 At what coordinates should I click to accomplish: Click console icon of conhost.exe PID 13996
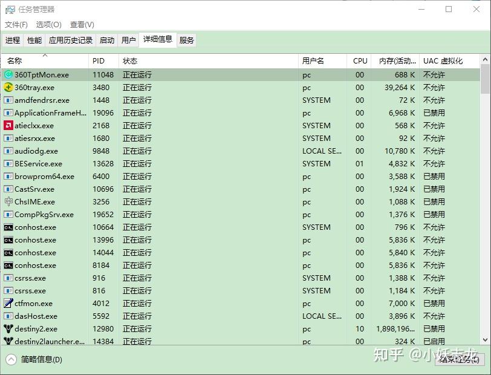pos(8,240)
